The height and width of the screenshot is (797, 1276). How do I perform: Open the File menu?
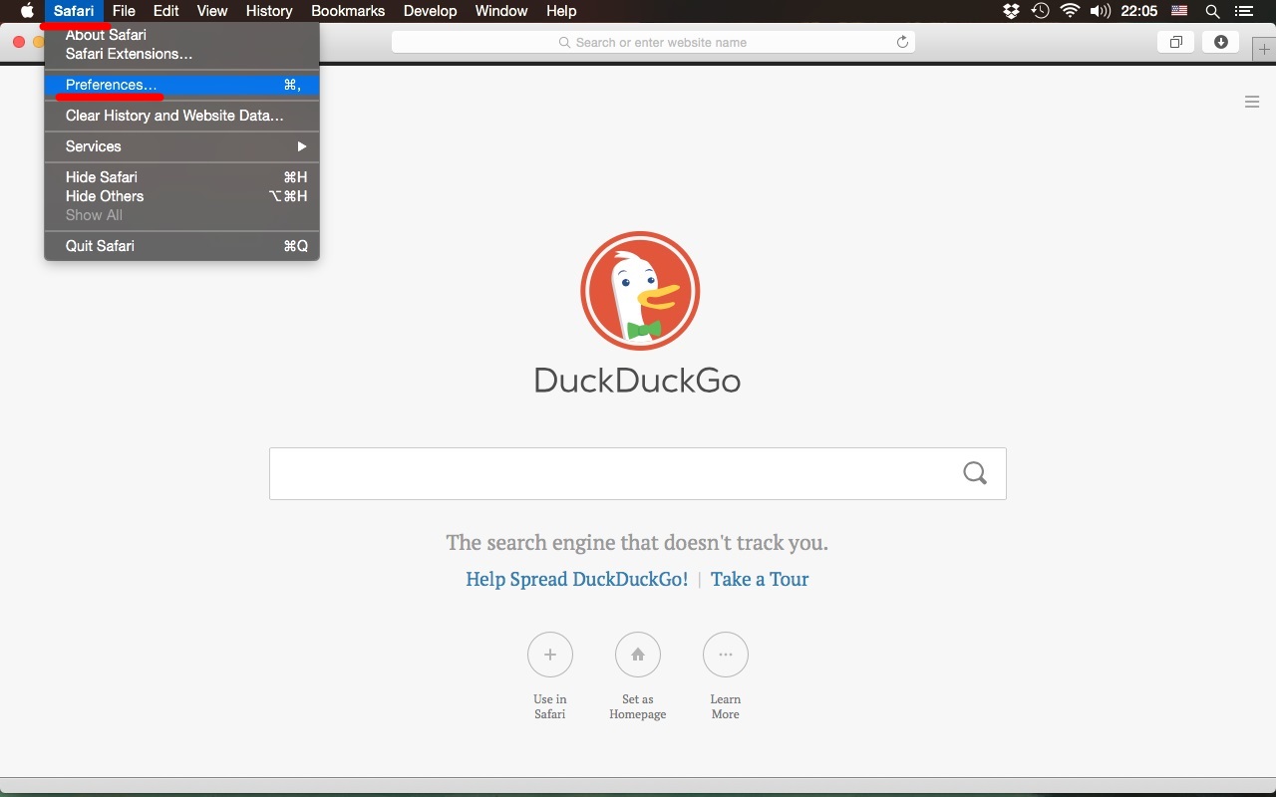coord(124,11)
